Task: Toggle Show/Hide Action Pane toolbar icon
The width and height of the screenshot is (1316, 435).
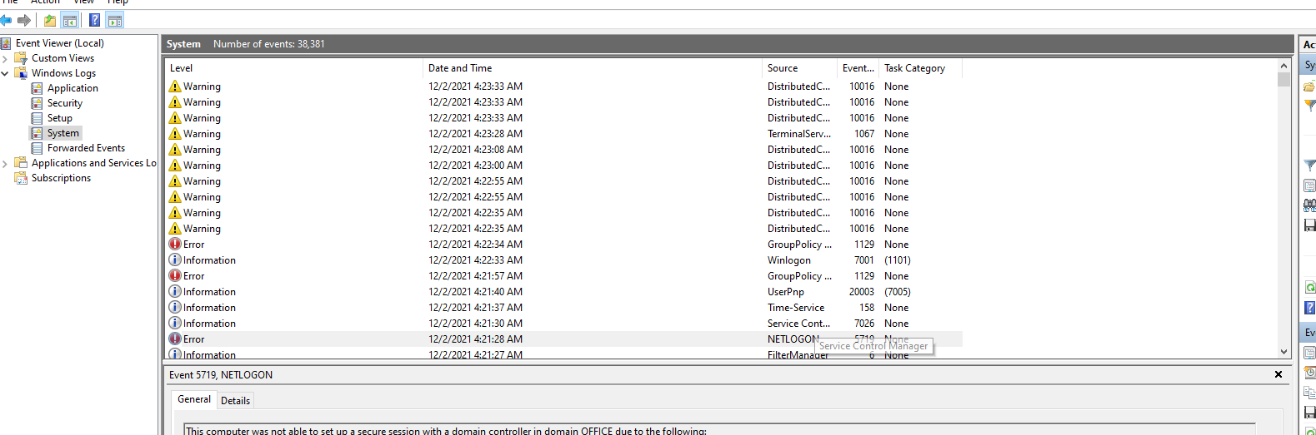Action: point(115,20)
